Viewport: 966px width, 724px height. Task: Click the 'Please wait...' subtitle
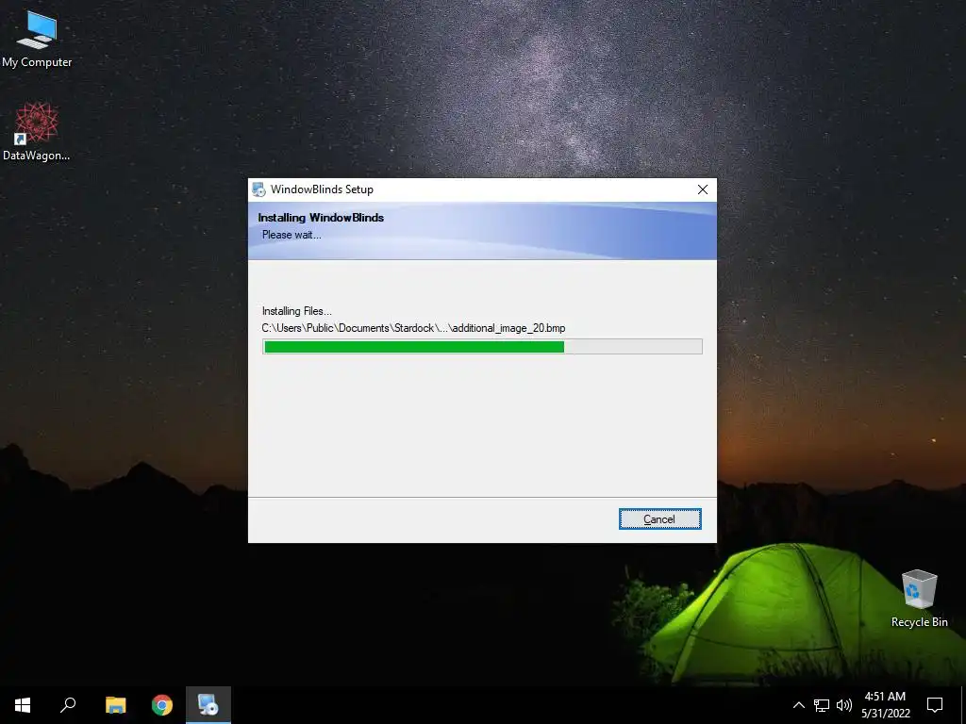click(291, 235)
